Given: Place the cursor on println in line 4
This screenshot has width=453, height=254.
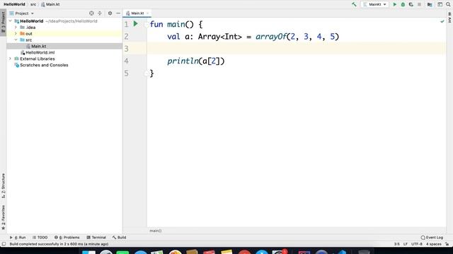Looking at the screenshot, I should (x=183, y=61).
